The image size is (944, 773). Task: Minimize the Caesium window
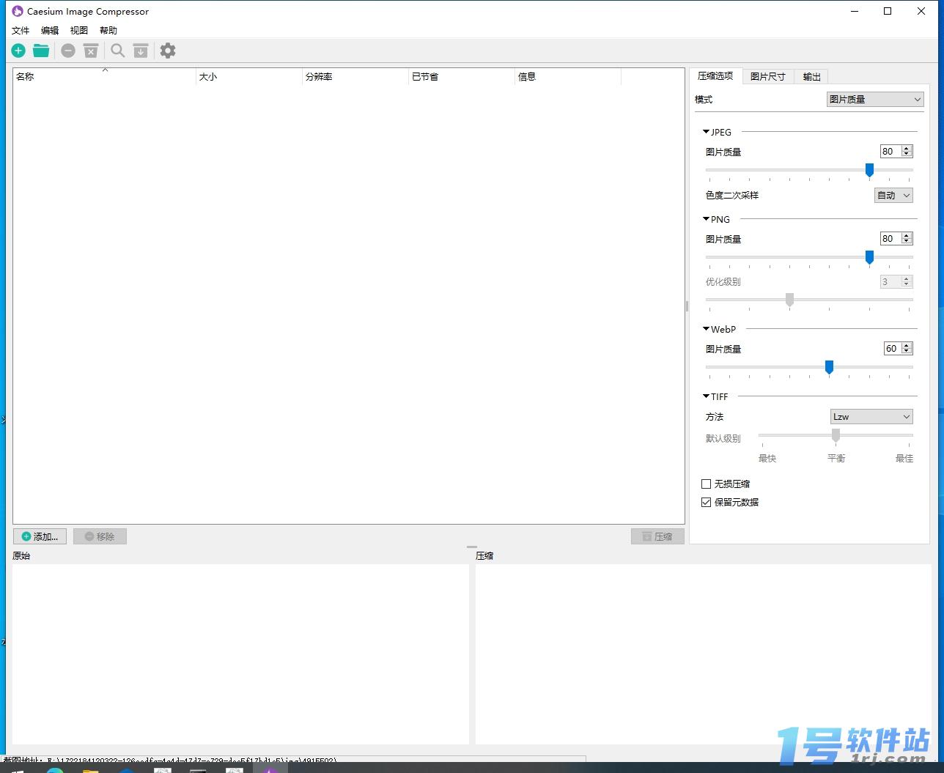click(855, 11)
